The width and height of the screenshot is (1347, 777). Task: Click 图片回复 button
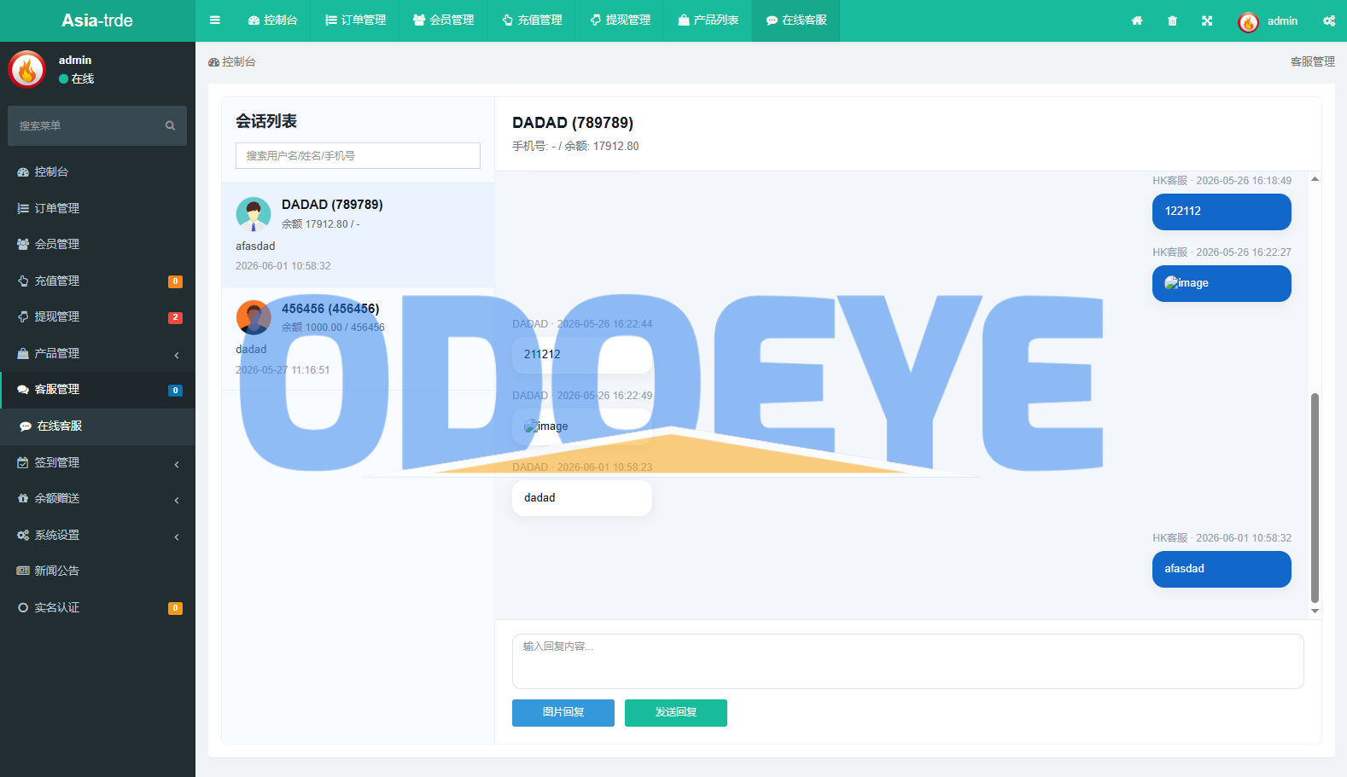point(563,713)
